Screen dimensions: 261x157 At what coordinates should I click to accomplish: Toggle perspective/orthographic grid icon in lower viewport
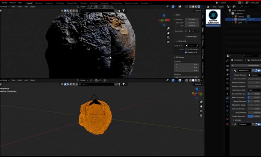[201, 115]
